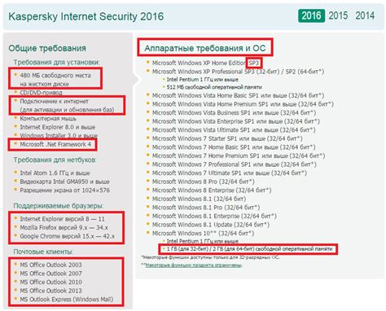
Task: Switch to the 2015 version tab
Action: 338,15
